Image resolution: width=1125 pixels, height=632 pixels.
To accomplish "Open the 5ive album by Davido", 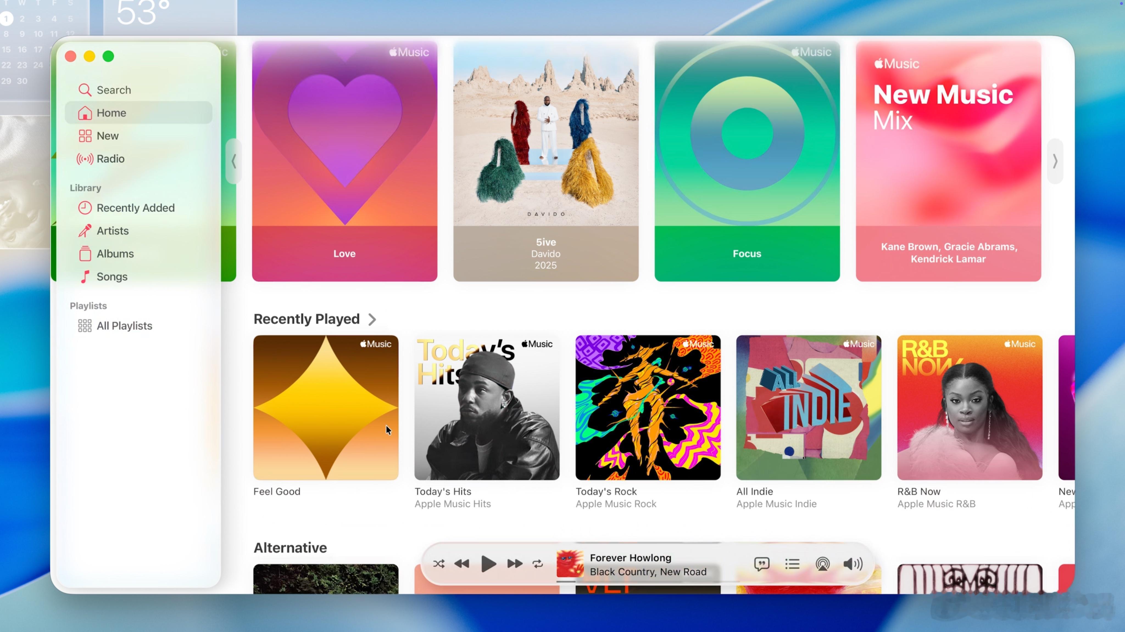I will [x=546, y=161].
